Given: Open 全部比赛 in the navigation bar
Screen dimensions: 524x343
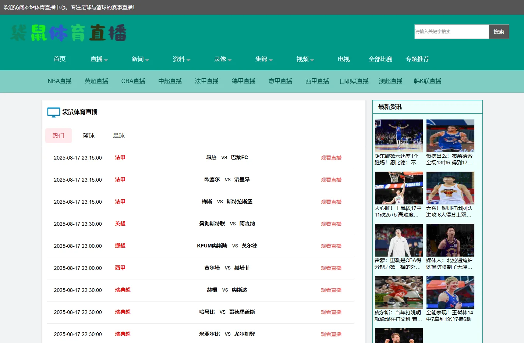Looking at the screenshot, I should [380, 59].
